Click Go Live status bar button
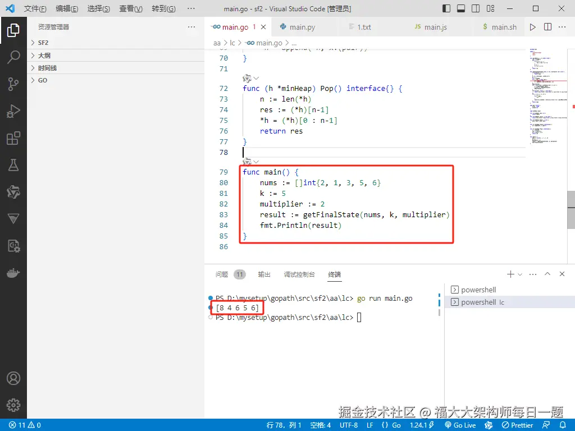The width and height of the screenshot is (575, 431). point(460,425)
